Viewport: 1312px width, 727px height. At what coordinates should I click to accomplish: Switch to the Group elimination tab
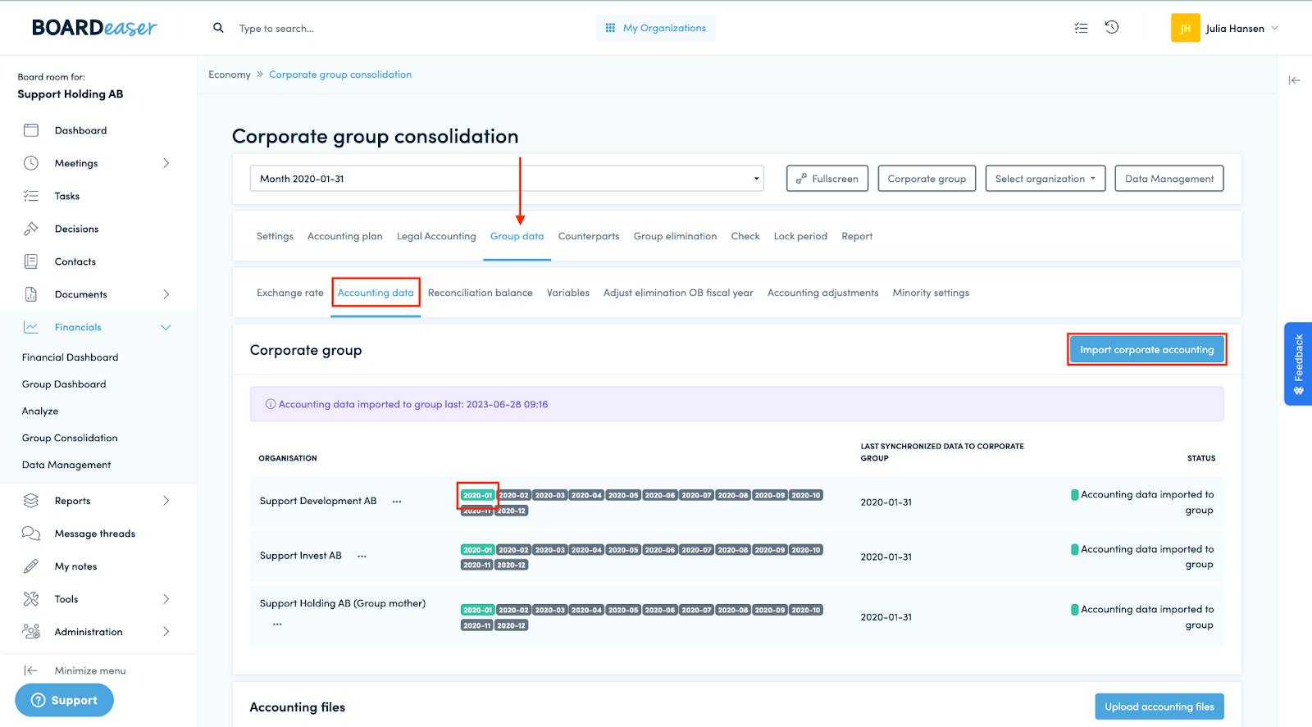(675, 236)
